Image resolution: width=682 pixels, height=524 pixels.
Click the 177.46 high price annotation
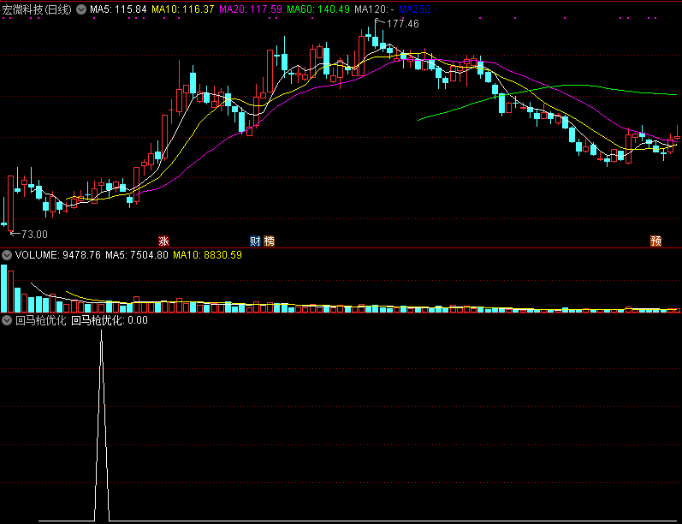coord(403,24)
